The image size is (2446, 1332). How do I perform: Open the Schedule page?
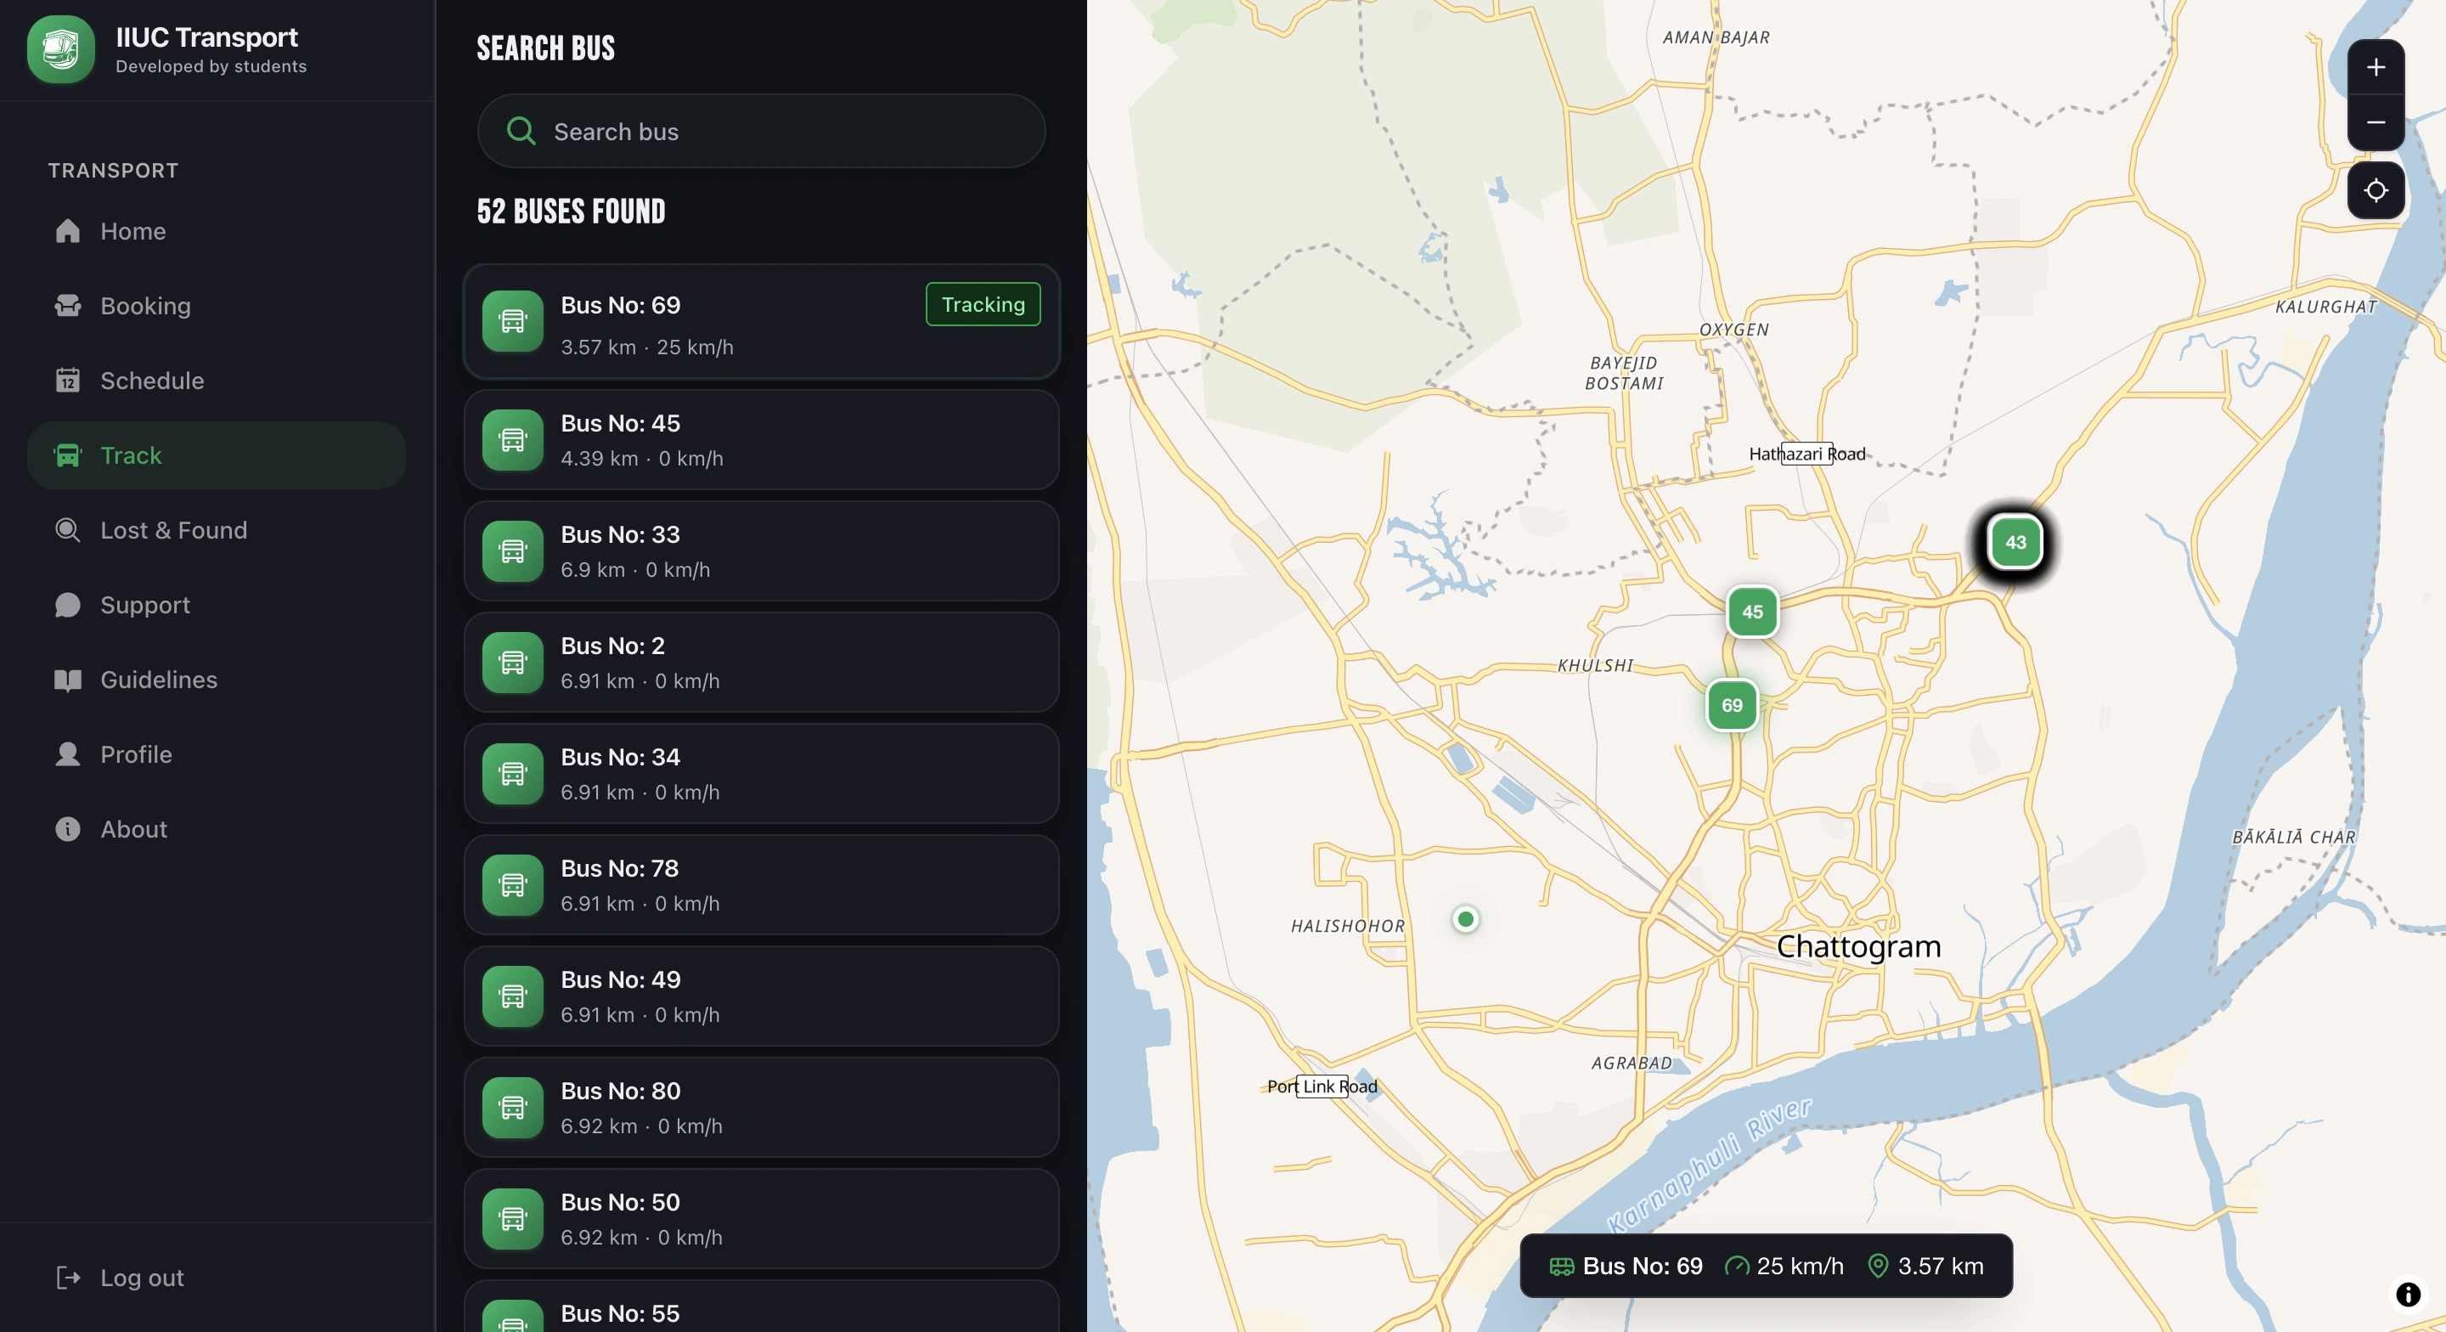pyautogui.click(x=217, y=381)
